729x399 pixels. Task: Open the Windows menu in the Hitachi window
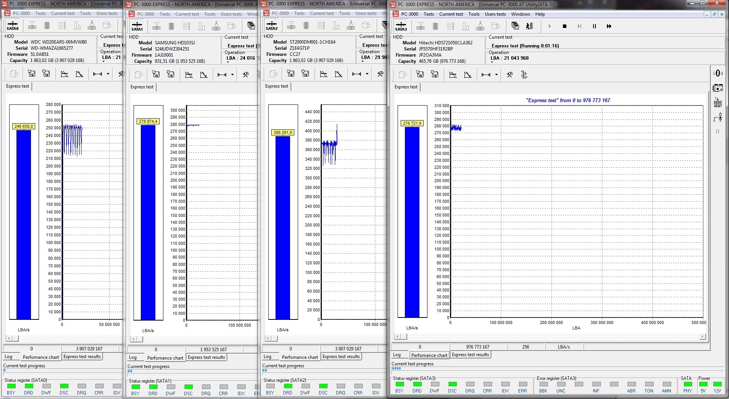(520, 14)
